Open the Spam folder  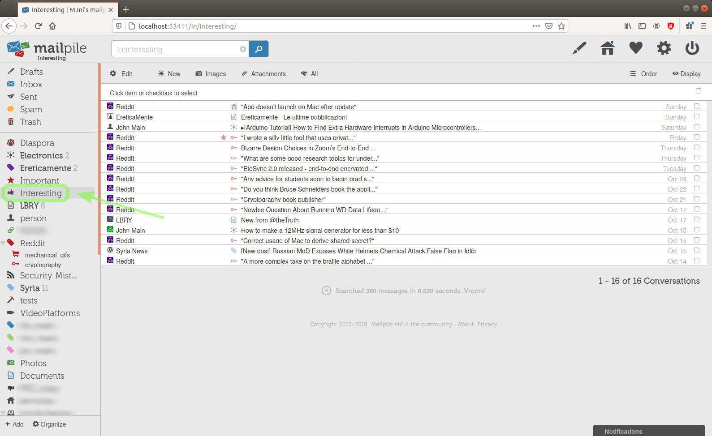coord(31,109)
